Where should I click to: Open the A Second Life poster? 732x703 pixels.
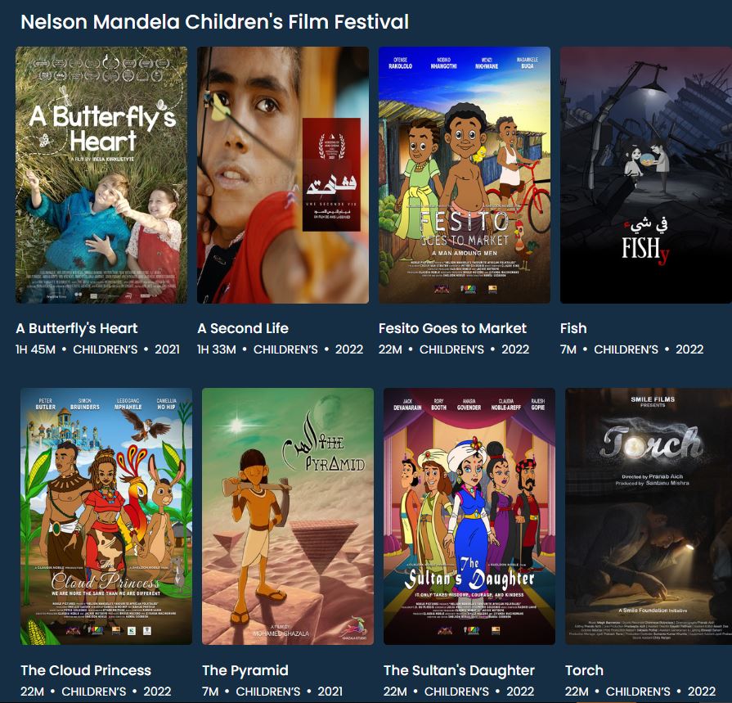click(x=283, y=174)
